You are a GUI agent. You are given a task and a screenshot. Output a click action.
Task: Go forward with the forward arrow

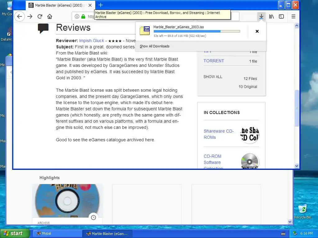pyautogui.click(x=30, y=17)
